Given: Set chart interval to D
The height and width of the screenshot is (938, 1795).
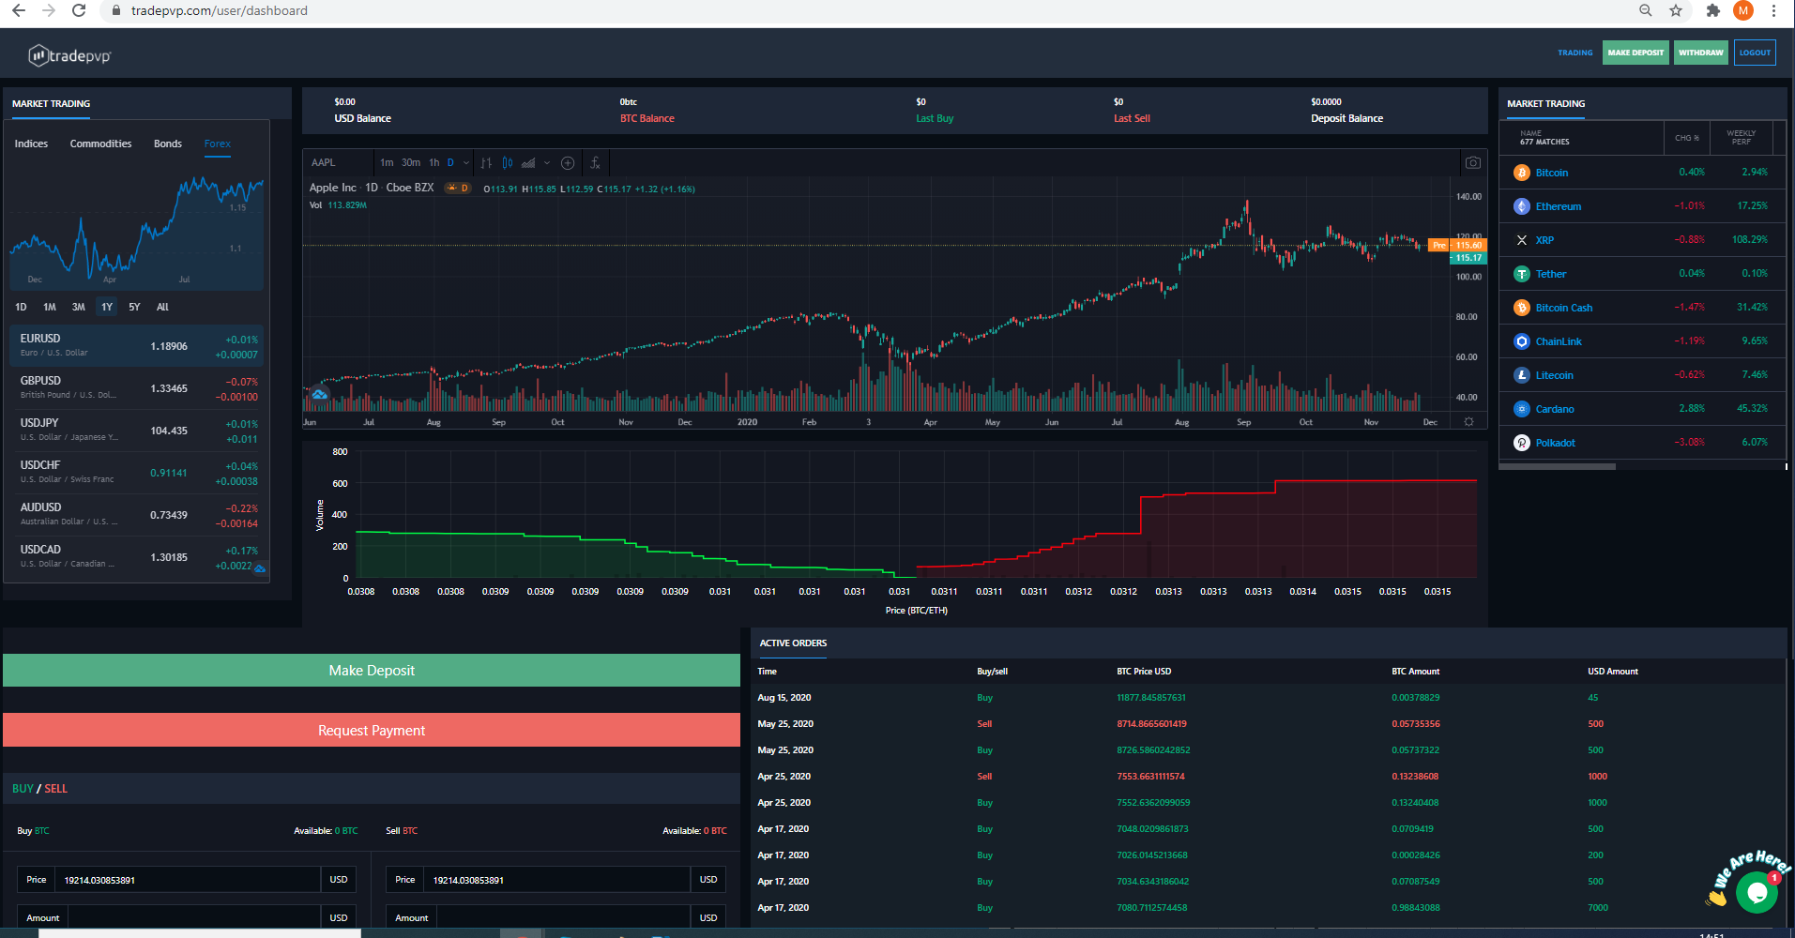Looking at the screenshot, I should tap(450, 162).
